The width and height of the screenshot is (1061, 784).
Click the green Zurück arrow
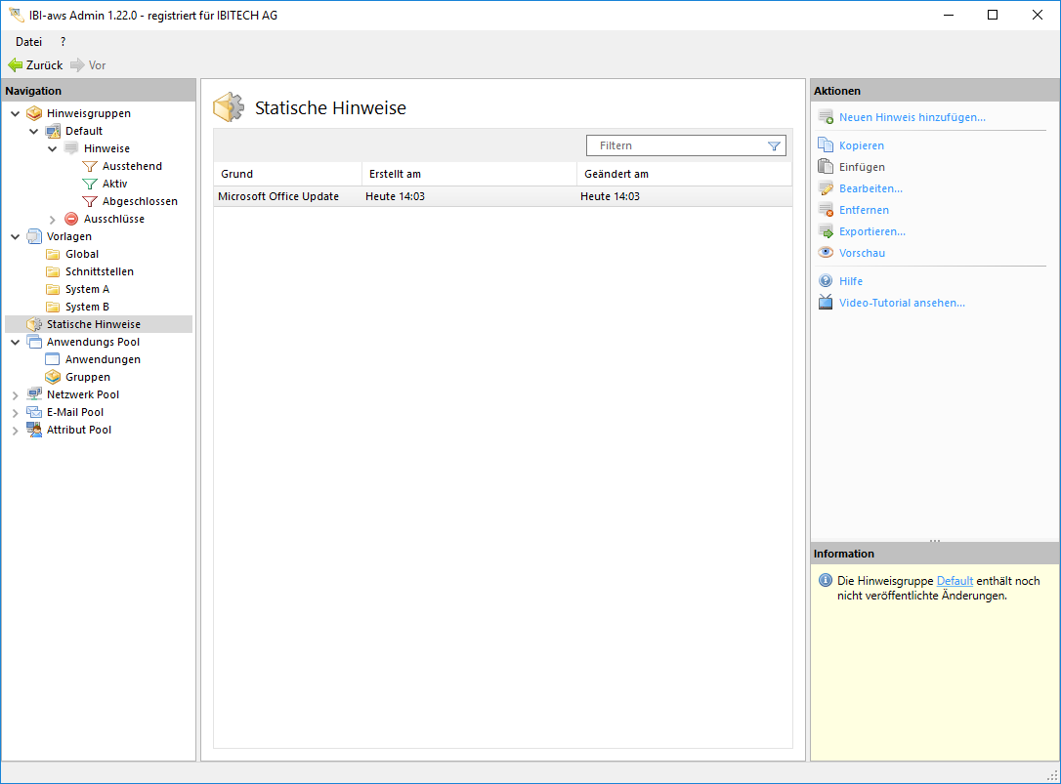tap(16, 65)
